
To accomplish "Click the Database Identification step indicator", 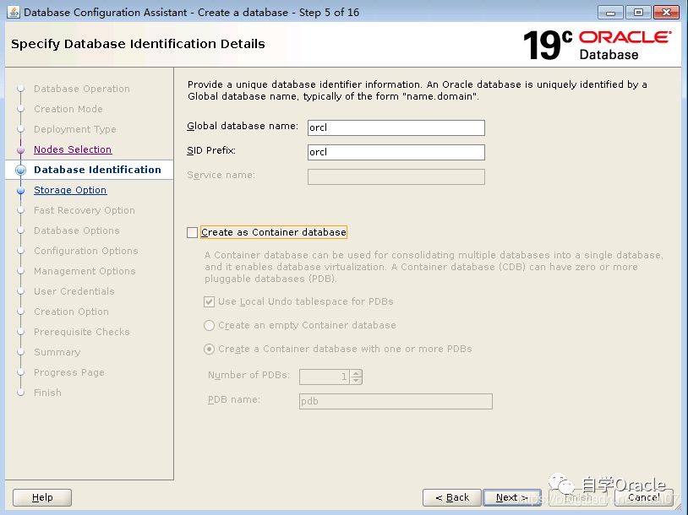I will 21,170.
